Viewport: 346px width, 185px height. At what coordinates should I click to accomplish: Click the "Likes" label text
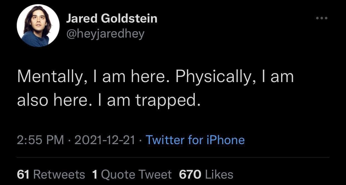(219, 174)
